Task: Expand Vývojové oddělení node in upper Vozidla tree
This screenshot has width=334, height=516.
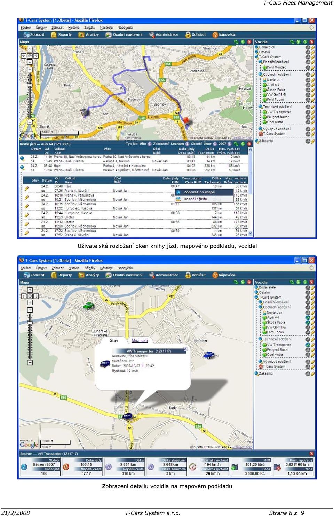Action: [x=261, y=129]
